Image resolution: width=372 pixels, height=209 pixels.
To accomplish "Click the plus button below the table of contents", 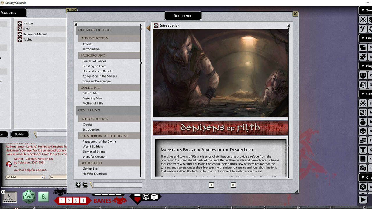I will (x=78, y=185).
